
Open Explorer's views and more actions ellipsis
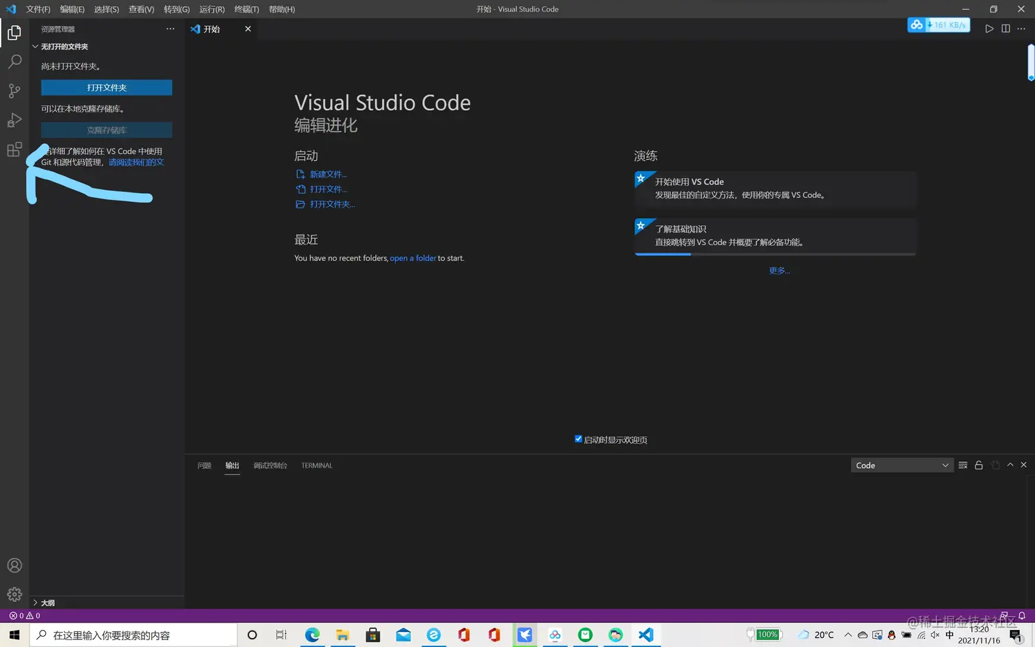[x=170, y=29]
